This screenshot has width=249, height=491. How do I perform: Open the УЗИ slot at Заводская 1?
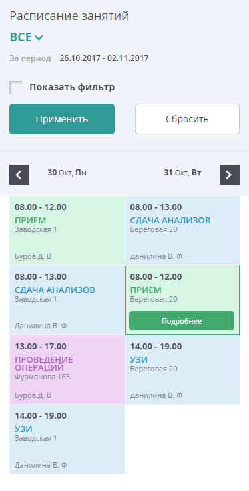(67, 439)
